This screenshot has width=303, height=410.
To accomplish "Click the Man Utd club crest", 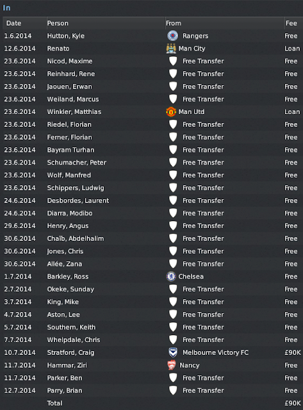I will tap(171, 112).
